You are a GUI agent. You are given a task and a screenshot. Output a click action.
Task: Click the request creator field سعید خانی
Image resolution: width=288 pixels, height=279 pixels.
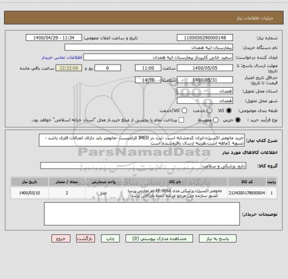(x=158, y=57)
